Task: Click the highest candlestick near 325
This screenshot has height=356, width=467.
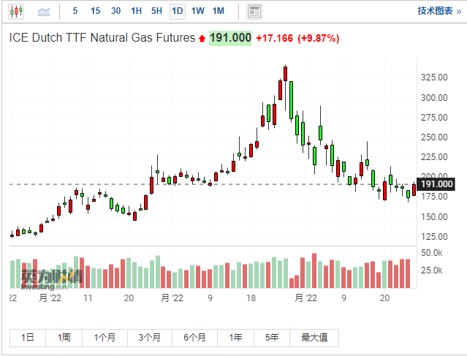Action: (285, 73)
